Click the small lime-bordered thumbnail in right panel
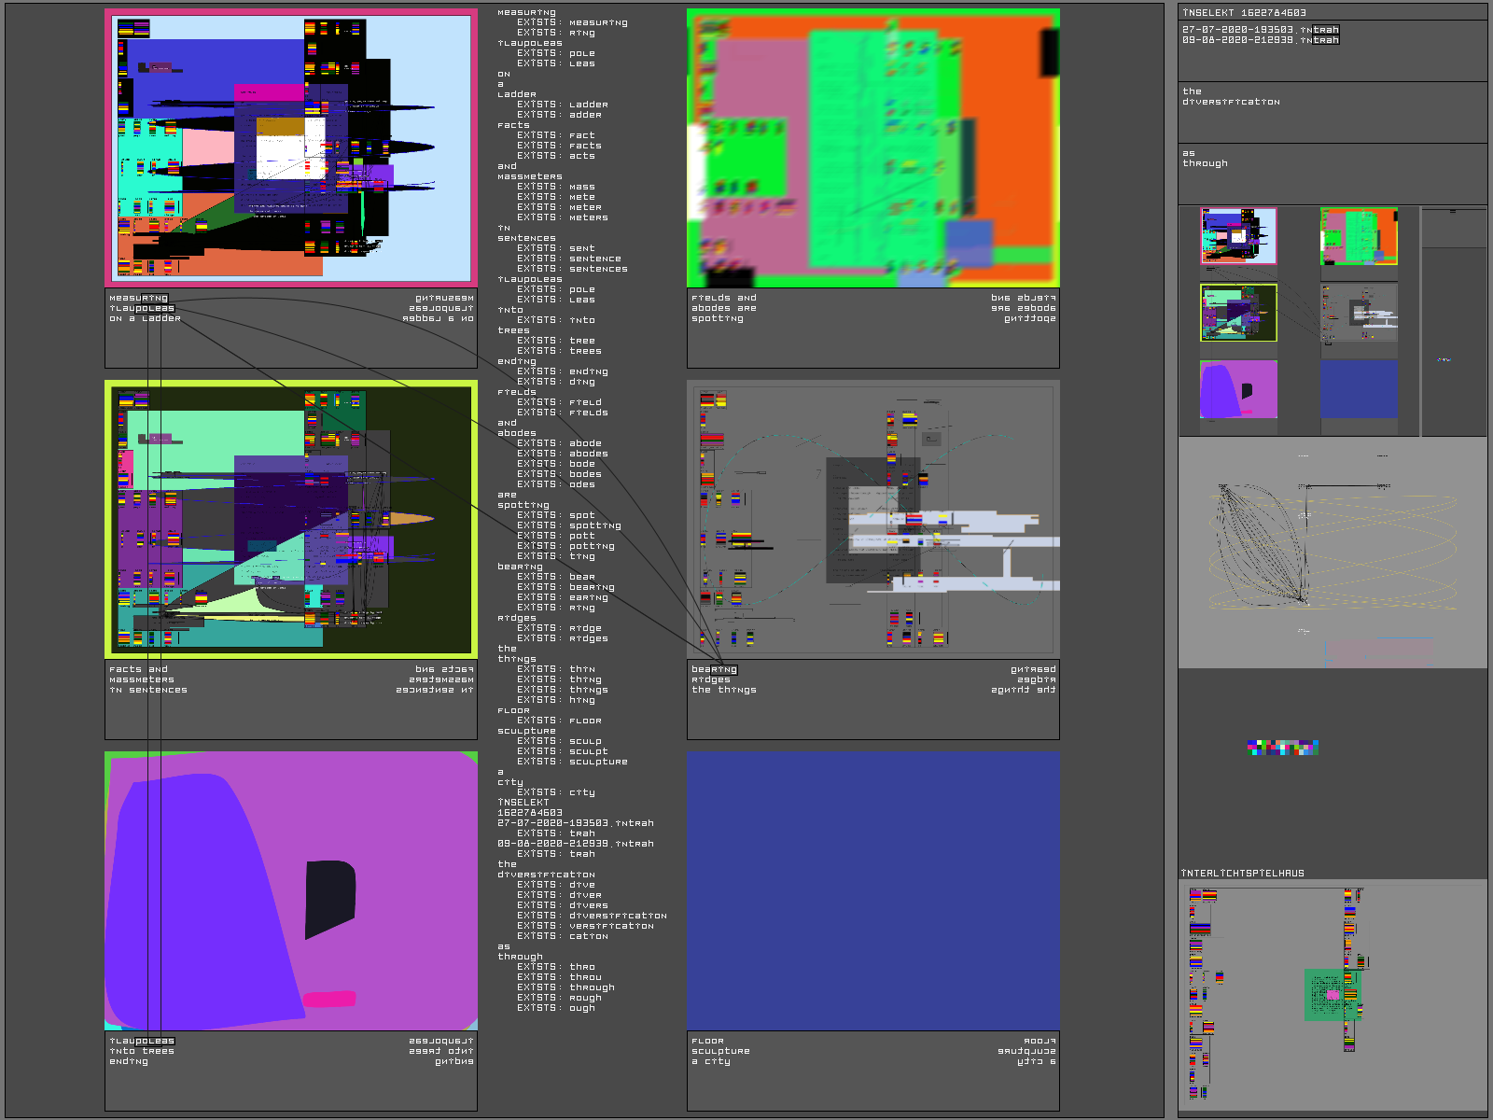This screenshot has width=1493, height=1120. click(1238, 313)
